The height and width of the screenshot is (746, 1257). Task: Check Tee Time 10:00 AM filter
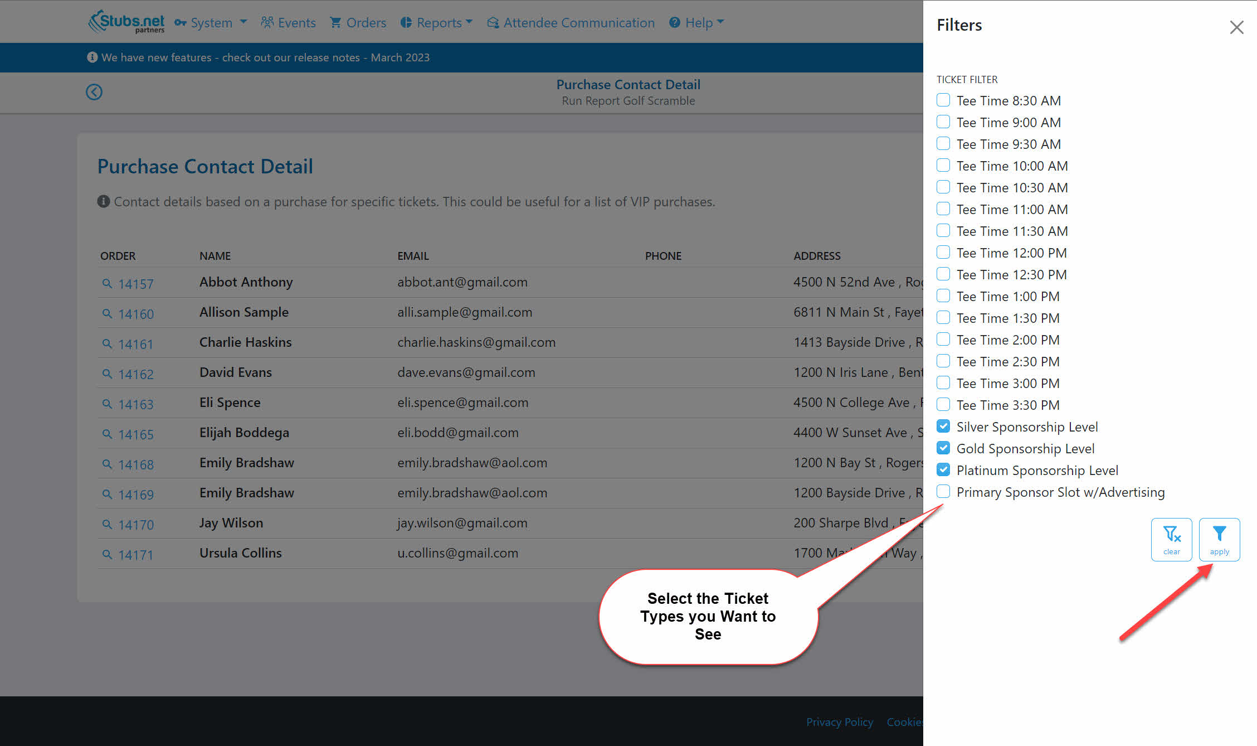(x=943, y=165)
